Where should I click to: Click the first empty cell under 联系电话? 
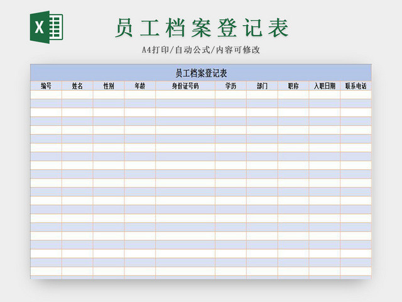pos(356,94)
